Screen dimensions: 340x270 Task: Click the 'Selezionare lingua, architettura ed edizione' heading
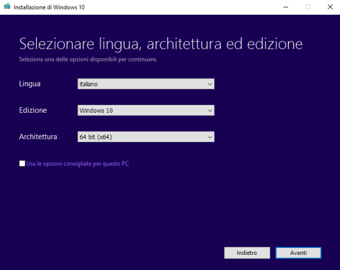[x=161, y=44]
